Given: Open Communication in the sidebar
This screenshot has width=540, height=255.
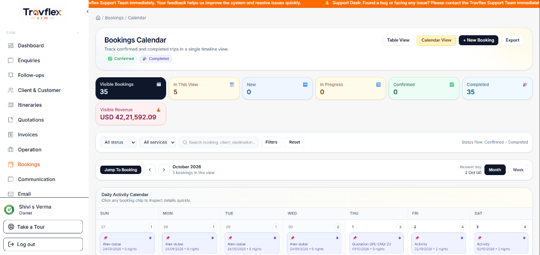Looking at the screenshot, I should pyautogui.click(x=36, y=179).
